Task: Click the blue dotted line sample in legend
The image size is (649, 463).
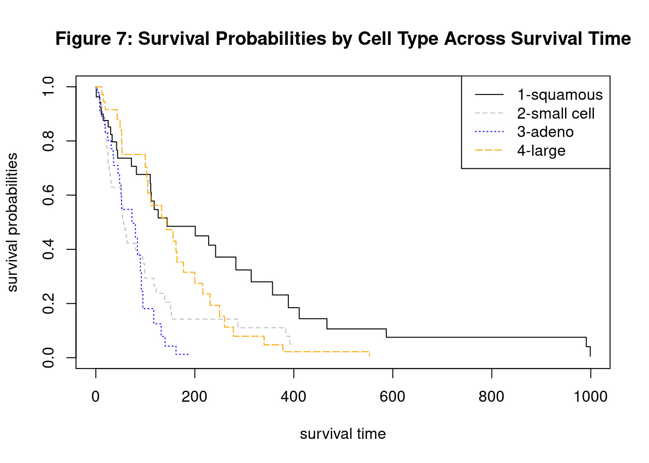Action: coord(489,132)
